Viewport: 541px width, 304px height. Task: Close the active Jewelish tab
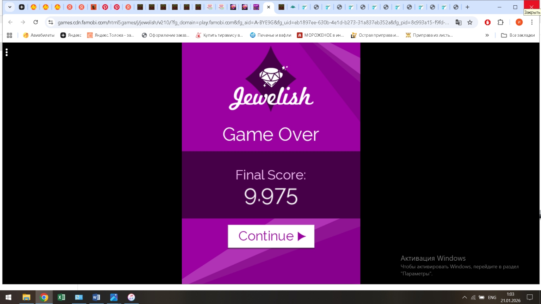click(269, 7)
